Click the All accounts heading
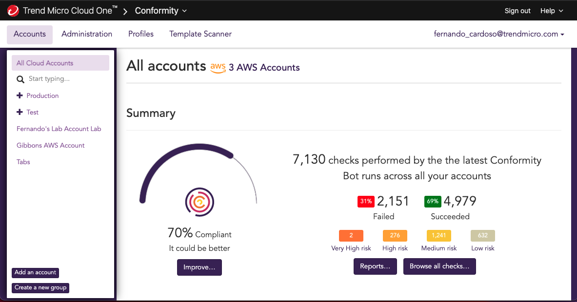The width and height of the screenshot is (577, 302). tap(166, 66)
